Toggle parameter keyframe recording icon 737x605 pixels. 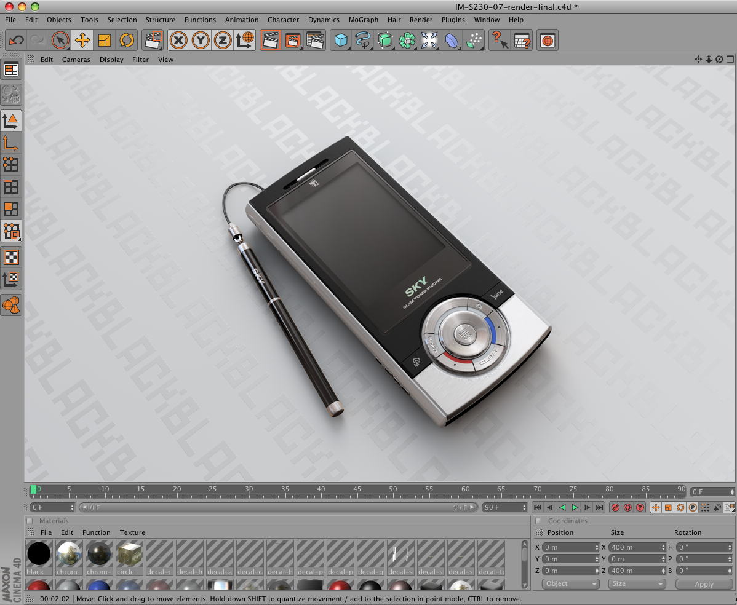point(692,507)
